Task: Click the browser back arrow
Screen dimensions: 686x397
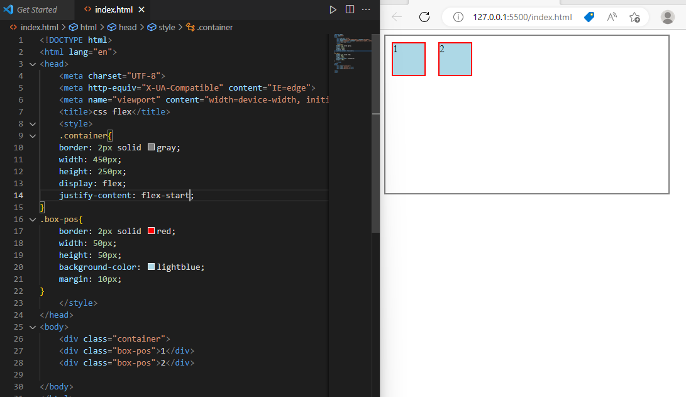Action: tap(397, 17)
